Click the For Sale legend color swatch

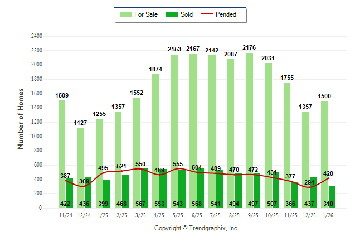click(x=125, y=14)
